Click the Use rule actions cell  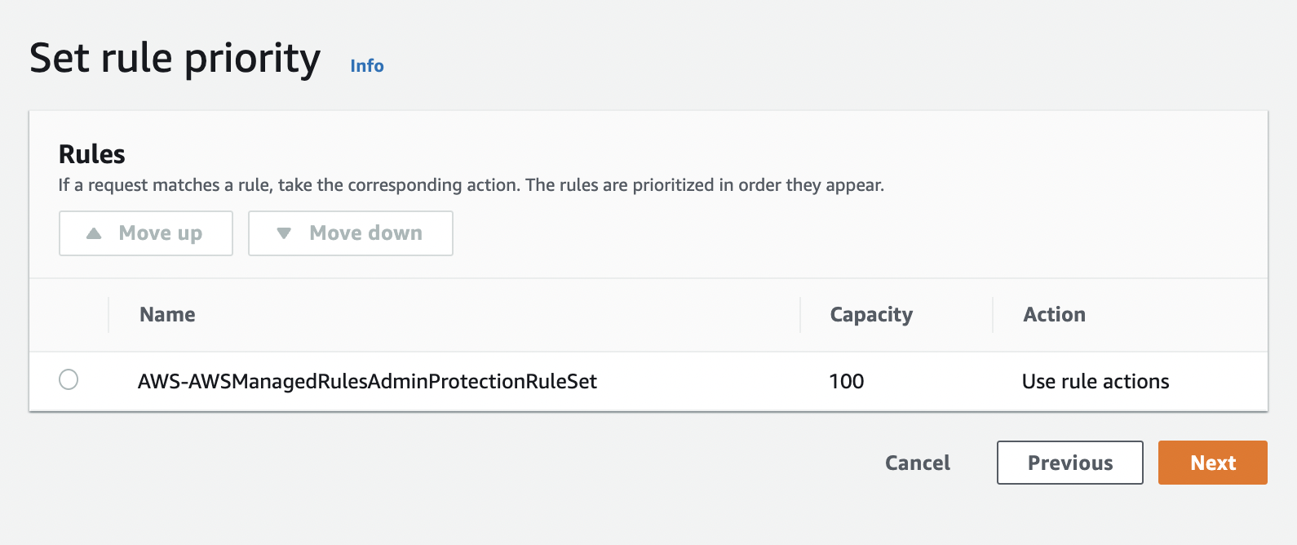[x=1096, y=381]
